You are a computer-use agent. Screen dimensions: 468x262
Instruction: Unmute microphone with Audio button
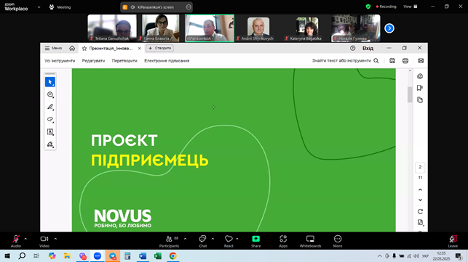click(16, 241)
